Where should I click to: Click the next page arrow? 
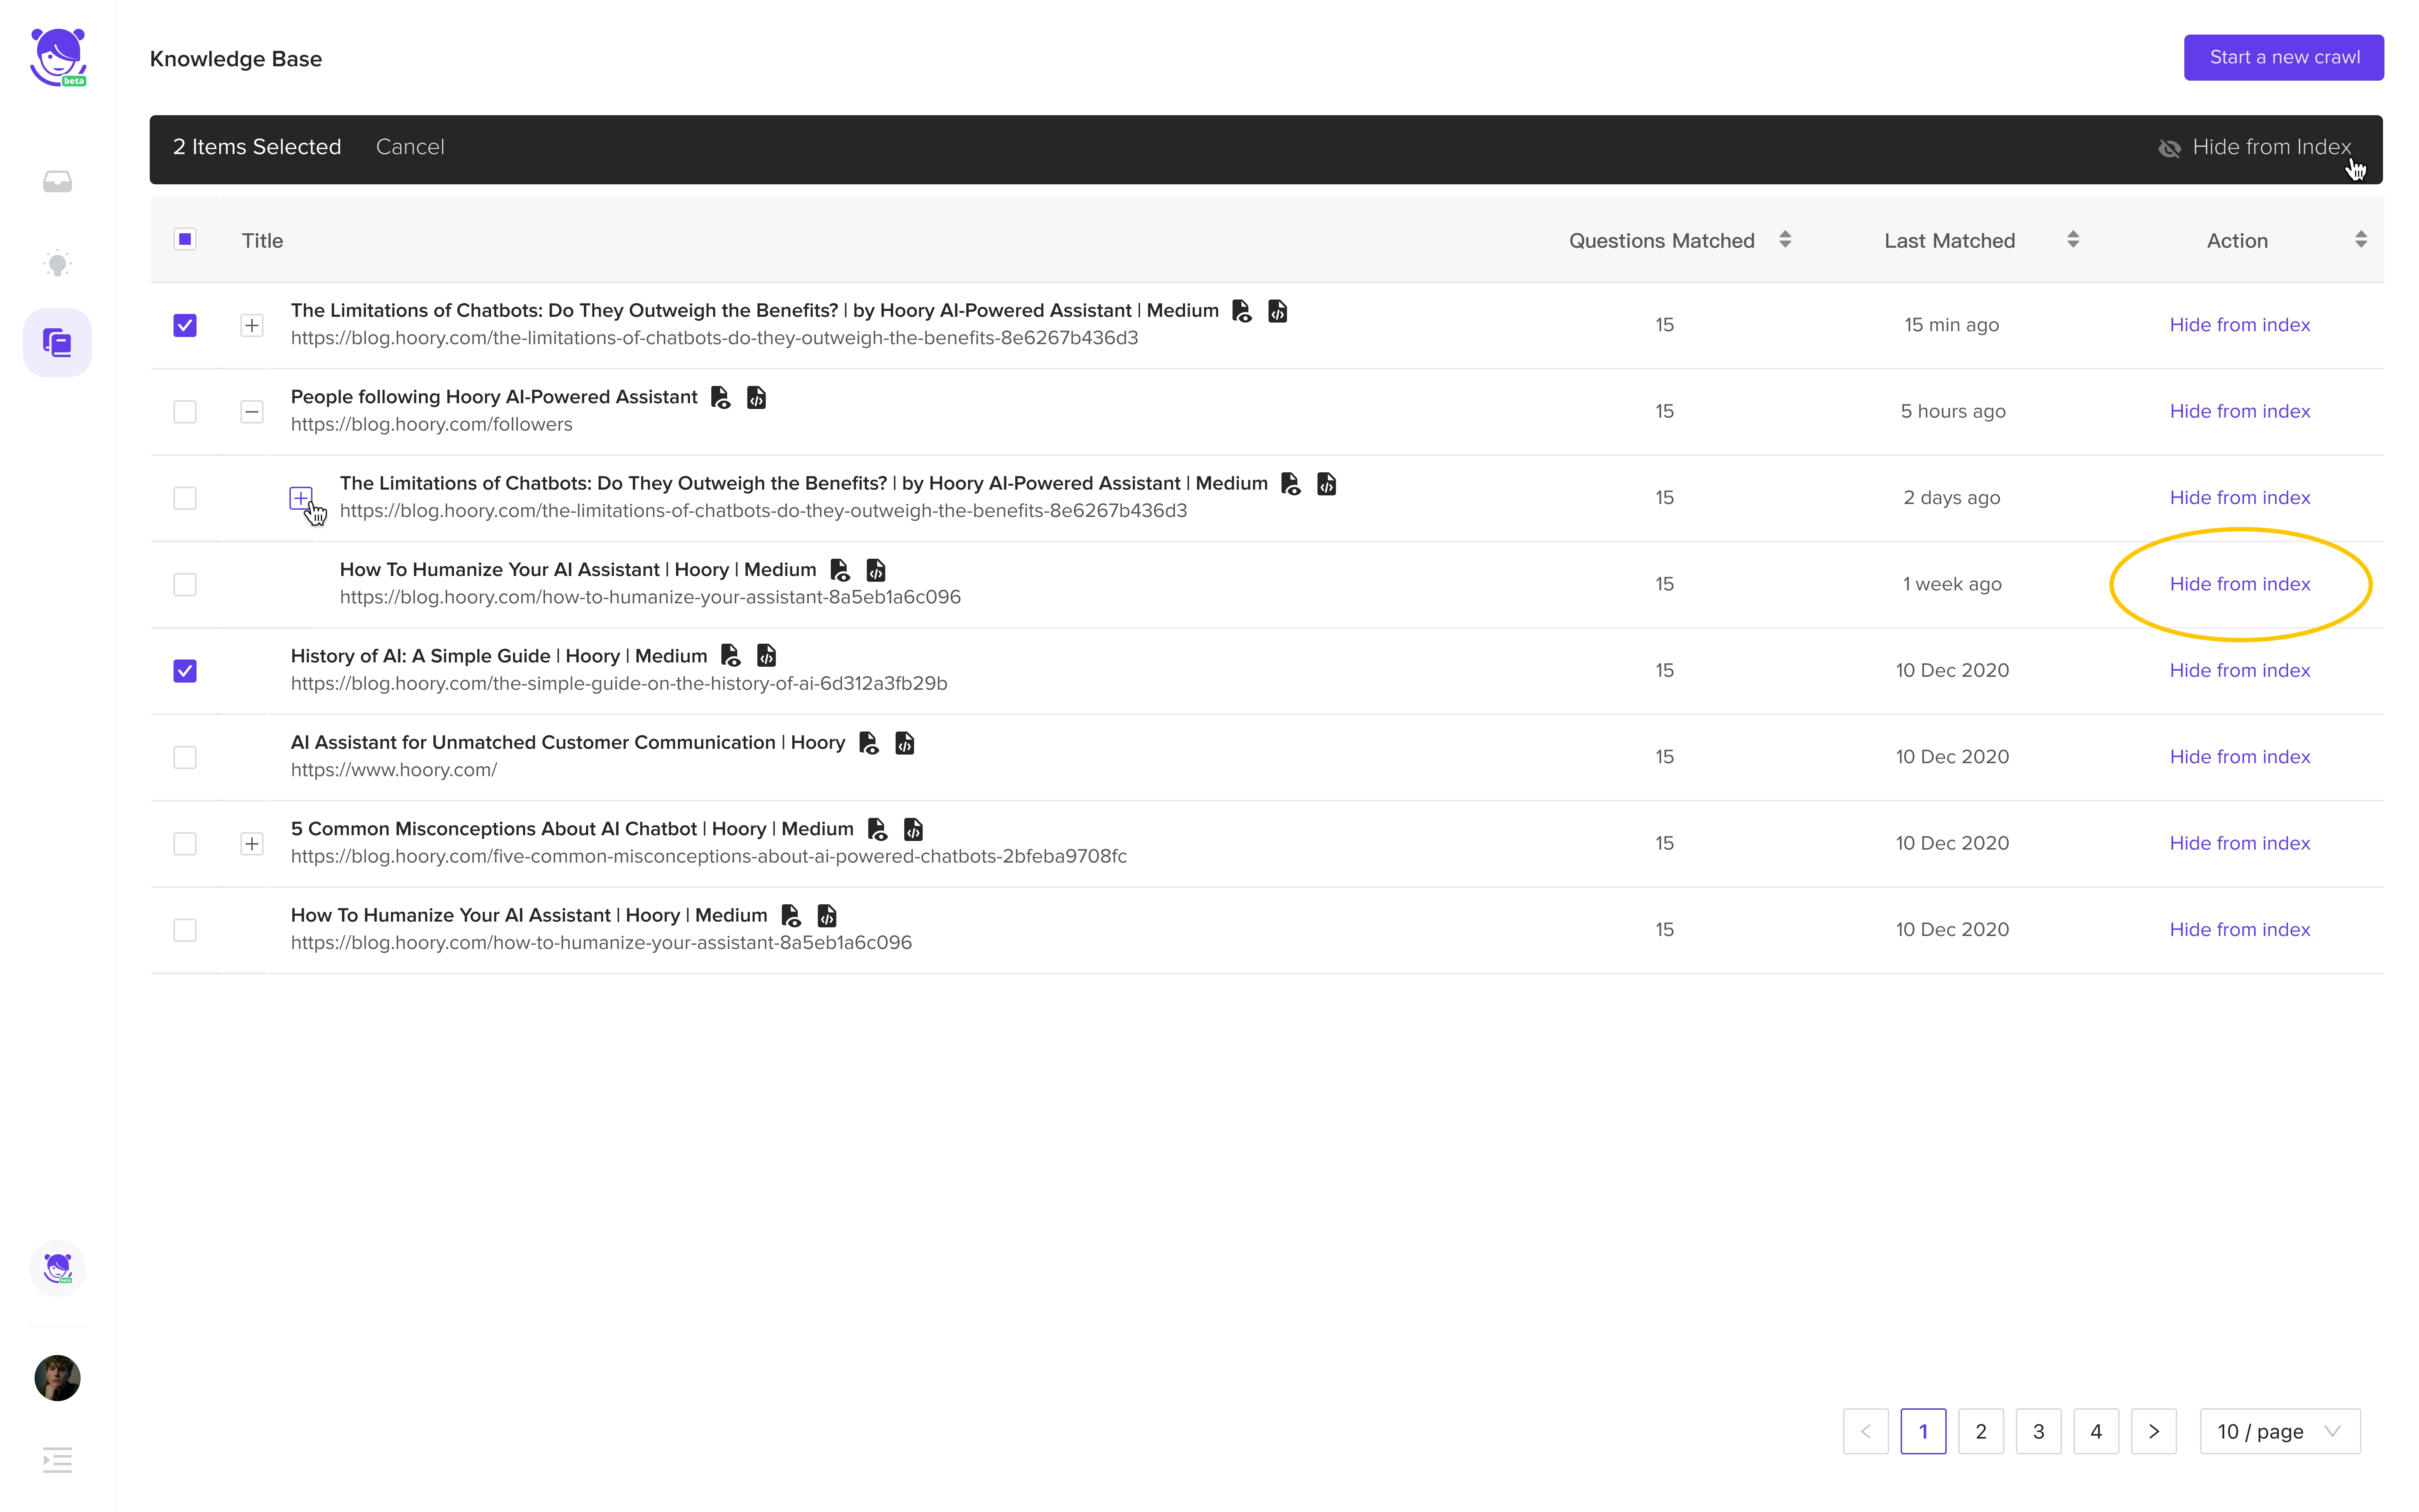click(x=2154, y=1431)
